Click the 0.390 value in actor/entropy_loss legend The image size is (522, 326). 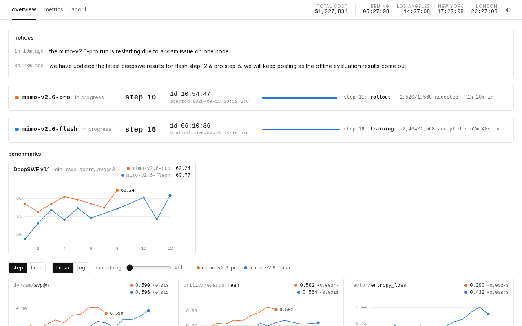(477, 286)
